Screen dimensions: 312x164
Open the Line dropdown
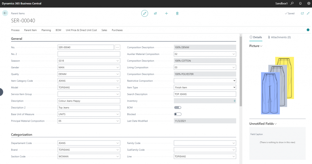click(x=234, y=156)
